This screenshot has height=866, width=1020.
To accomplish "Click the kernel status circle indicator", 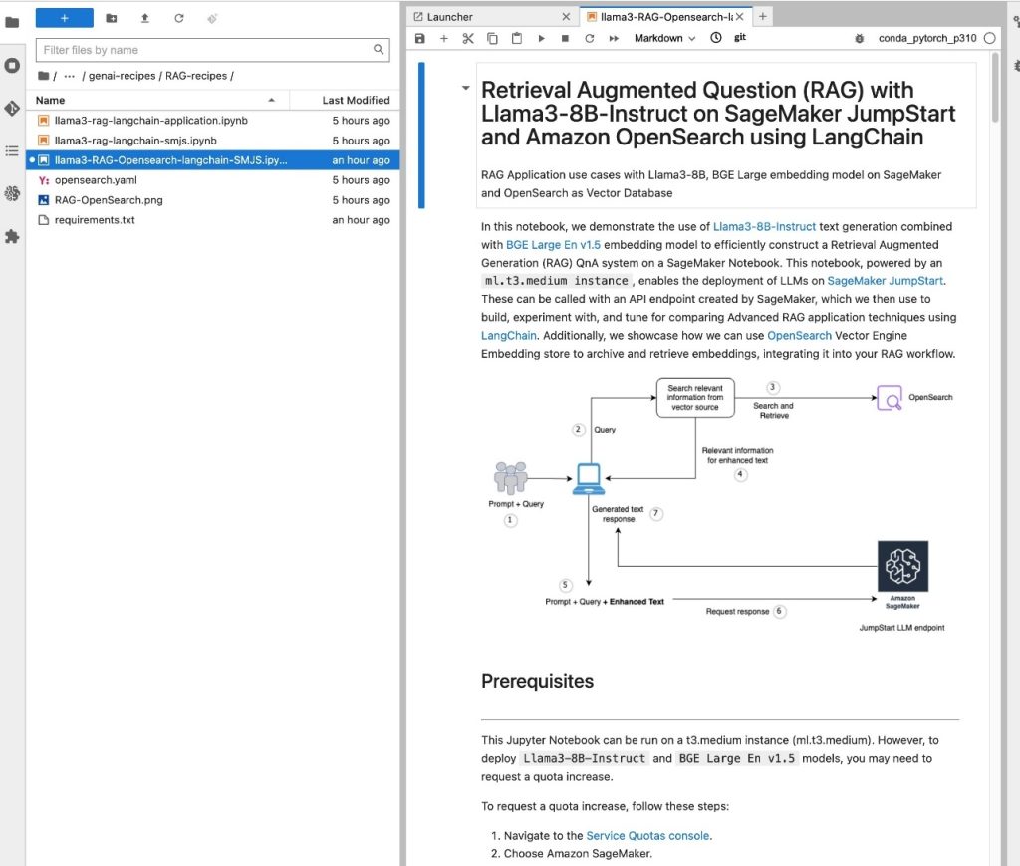I will click(990, 38).
